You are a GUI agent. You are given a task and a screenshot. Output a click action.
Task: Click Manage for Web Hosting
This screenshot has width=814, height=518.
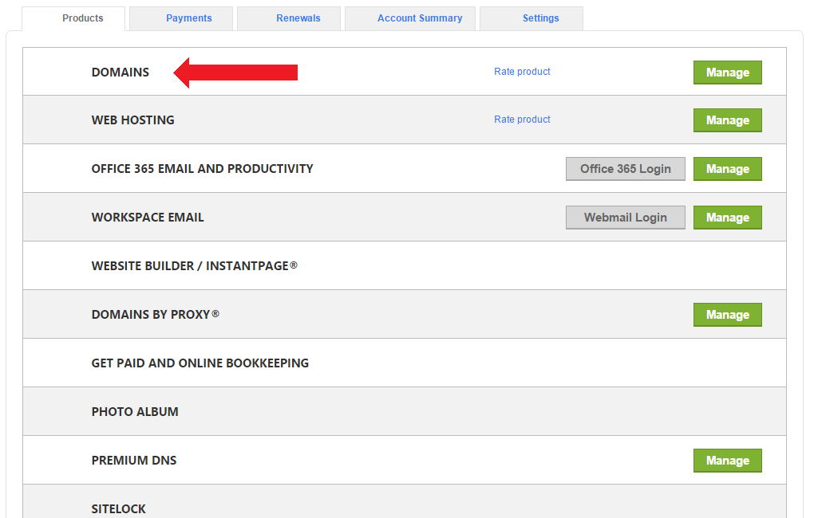click(x=727, y=120)
